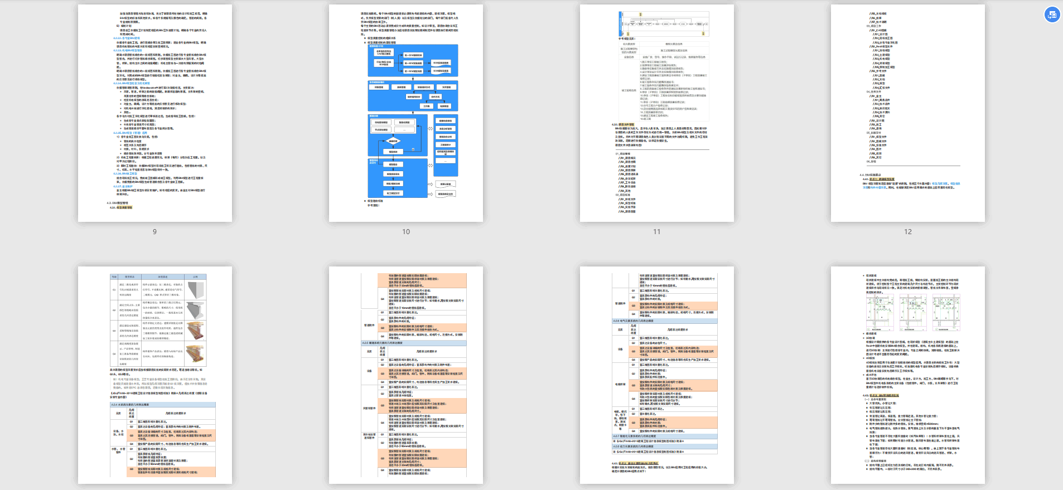Click page number label "9"

tap(155, 231)
